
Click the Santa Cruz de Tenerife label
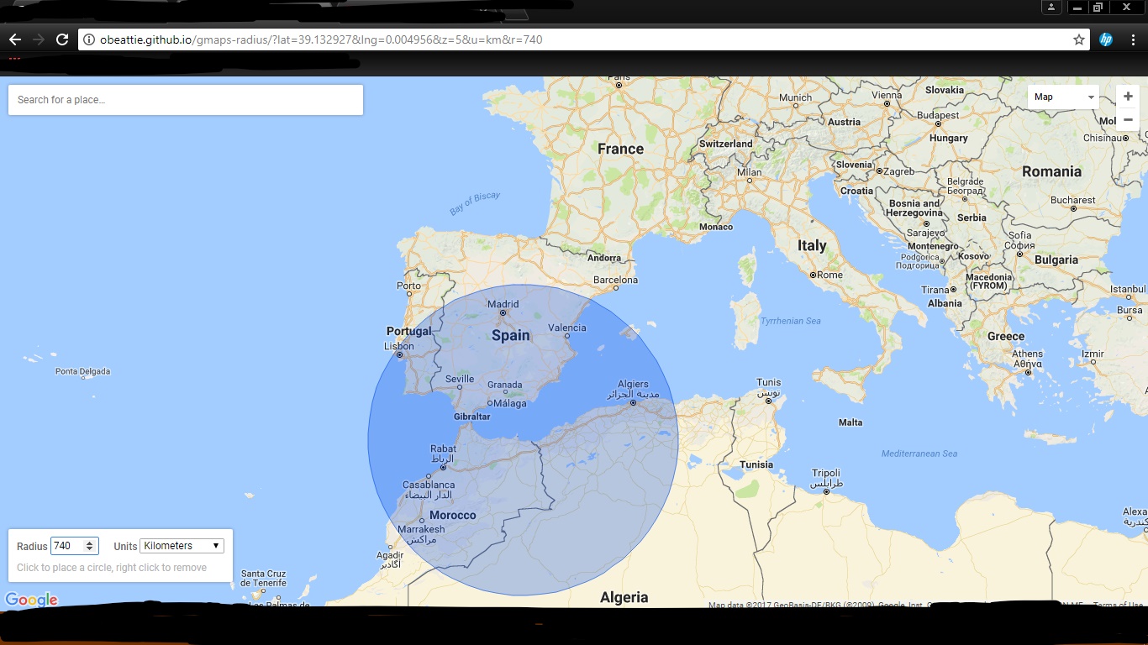pyautogui.click(x=264, y=578)
